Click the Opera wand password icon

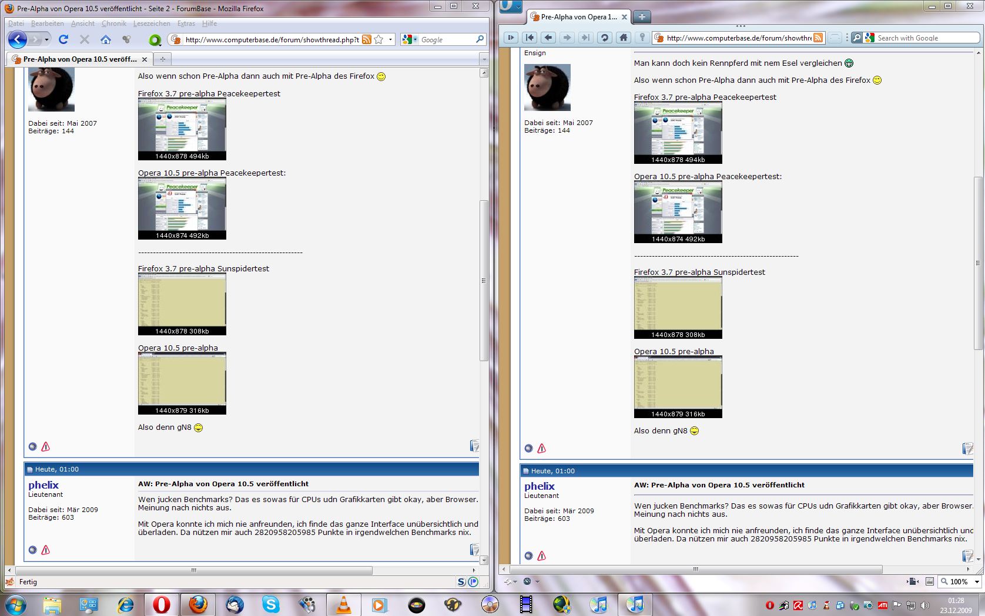[642, 38]
